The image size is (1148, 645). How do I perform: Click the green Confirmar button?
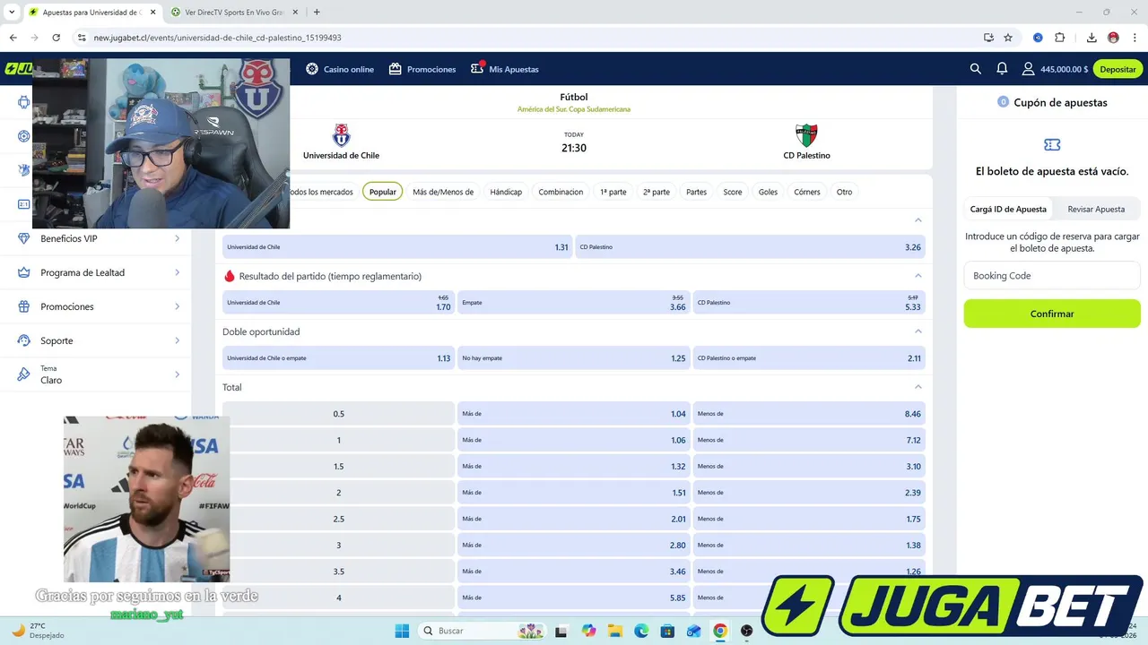coord(1052,314)
